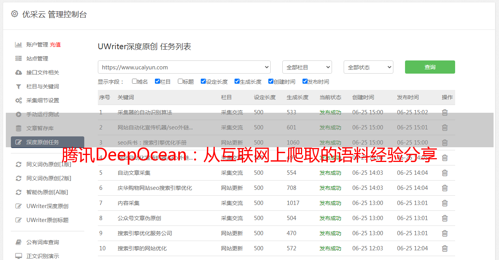Click the refresh icon for 同义词伪原创[2版]
499x260 pixels.
coord(18,178)
